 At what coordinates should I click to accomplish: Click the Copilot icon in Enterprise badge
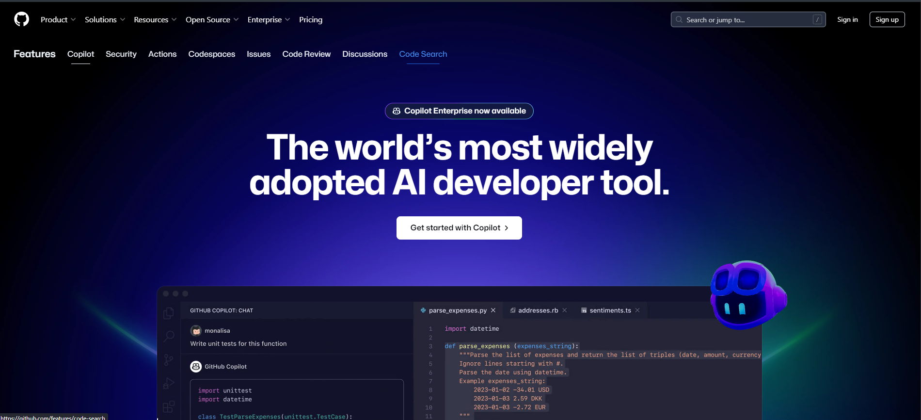(x=397, y=111)
